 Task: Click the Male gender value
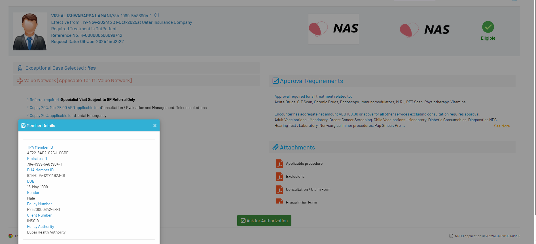coord(31,198)
